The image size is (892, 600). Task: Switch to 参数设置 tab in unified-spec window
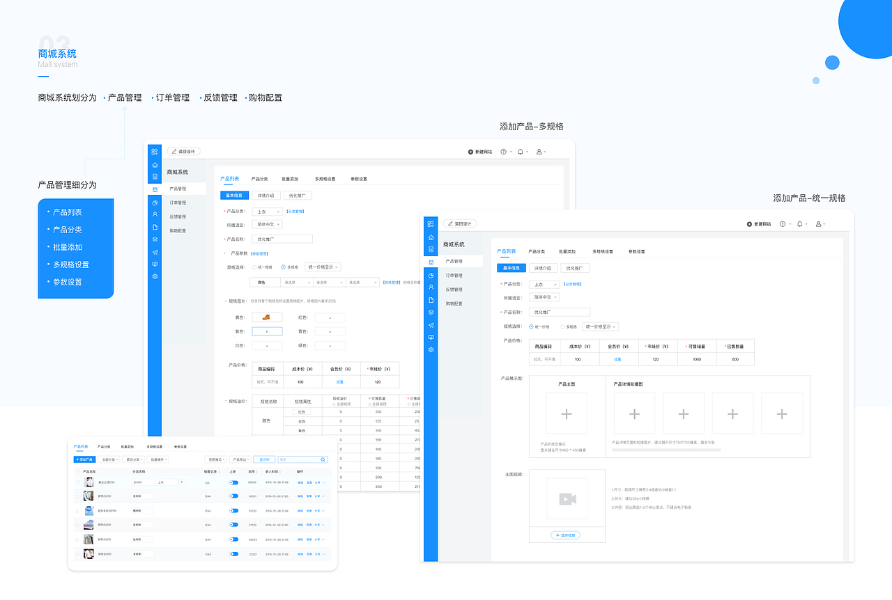[636, 251]
